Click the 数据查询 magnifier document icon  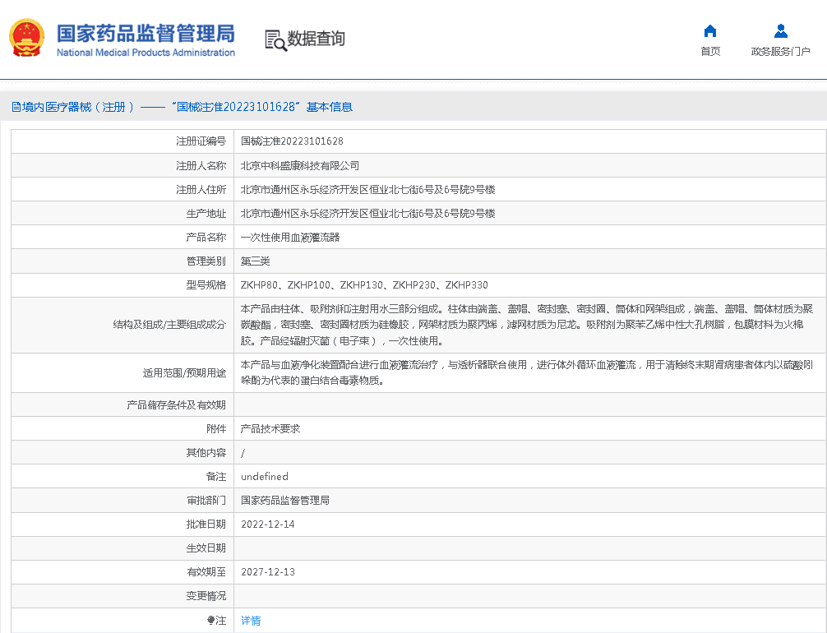tap(275, 39)
